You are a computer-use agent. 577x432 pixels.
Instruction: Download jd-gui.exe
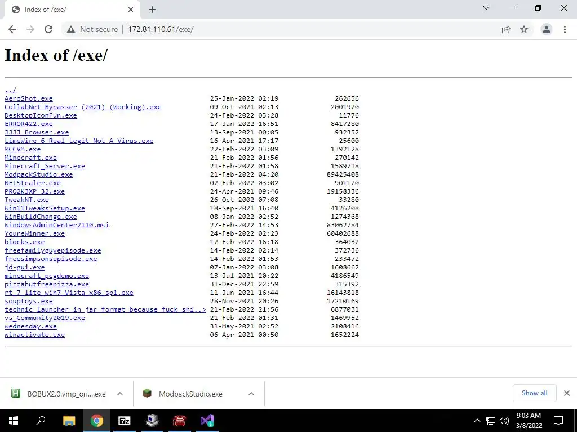click(25, 267)
